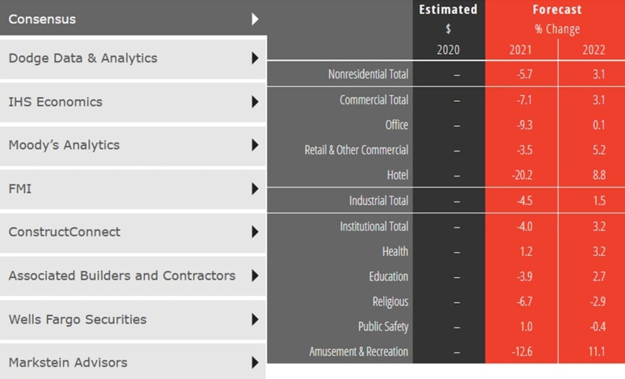625x379 pixels.
Task: Expand the Wells Fargo Securities arrow
Action: (255, 319)
